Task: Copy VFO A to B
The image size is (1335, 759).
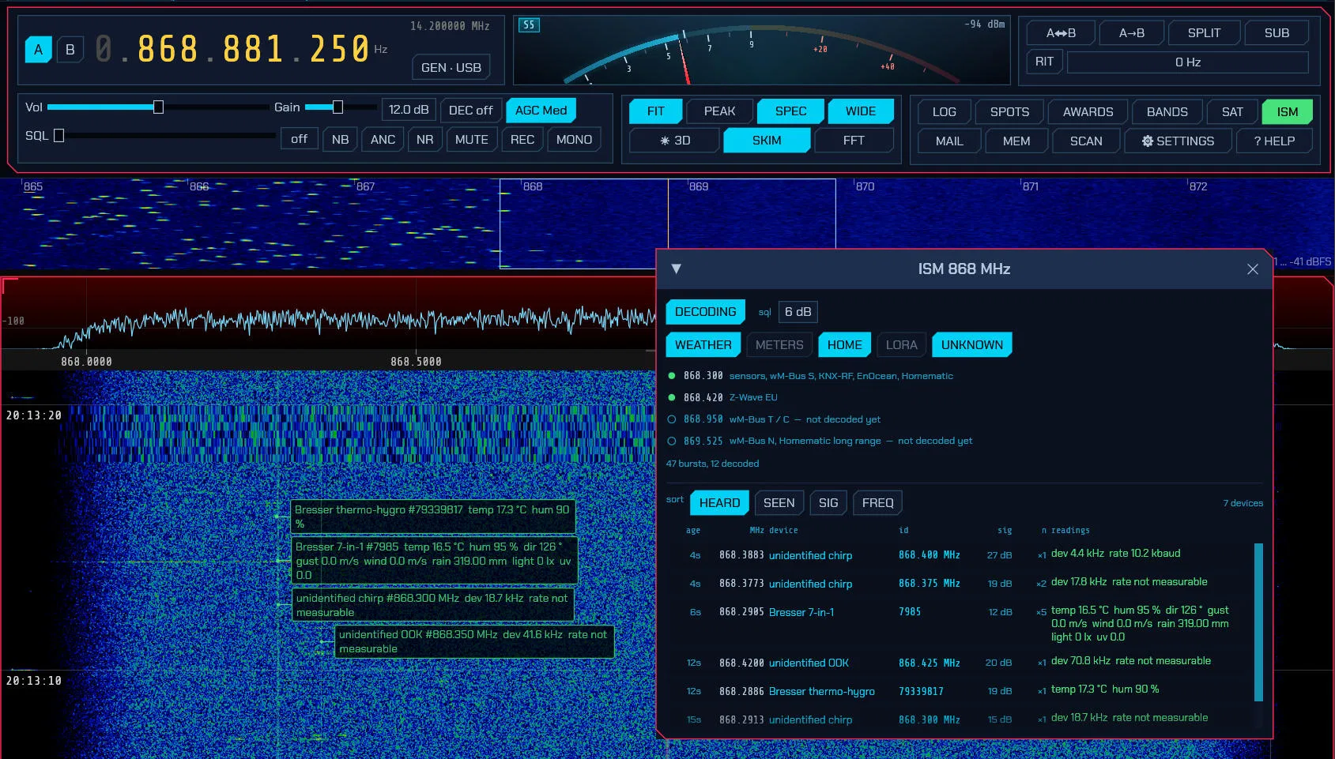Action: click(x=1132, y=32)
